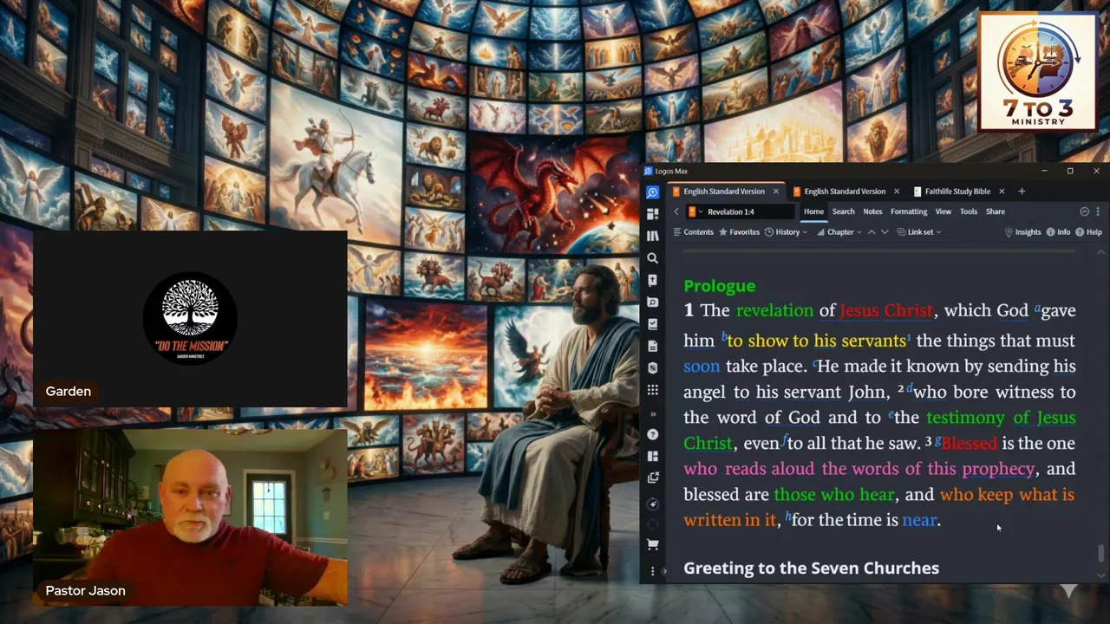1110x624 pixels.
Task: Open the View menu
Action: [943, 211]
